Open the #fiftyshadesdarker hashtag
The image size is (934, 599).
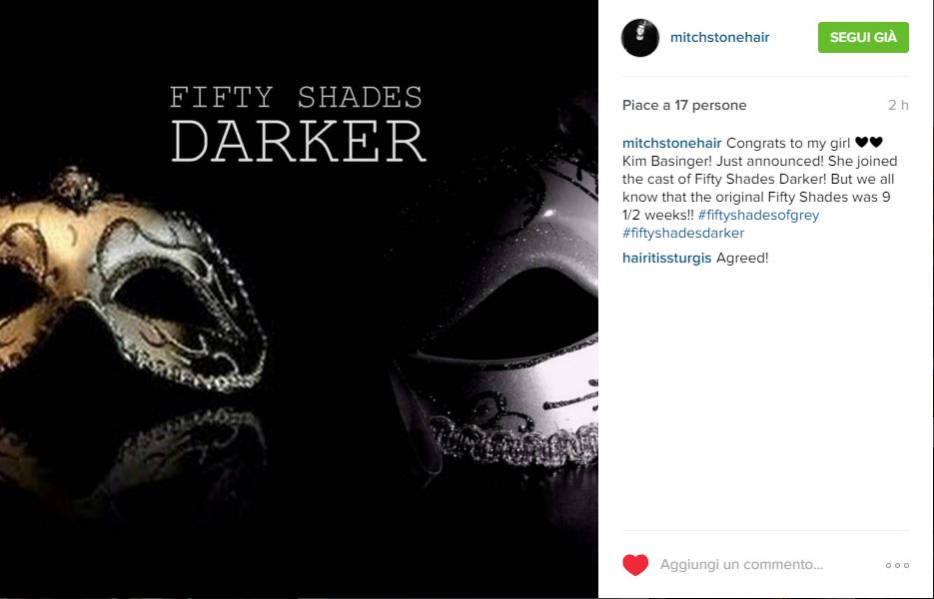click(683, 233)
